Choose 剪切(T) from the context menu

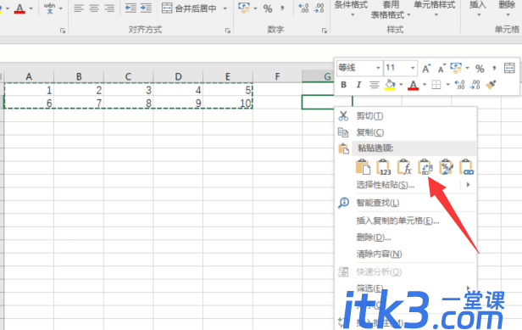(x=369, y=116)
